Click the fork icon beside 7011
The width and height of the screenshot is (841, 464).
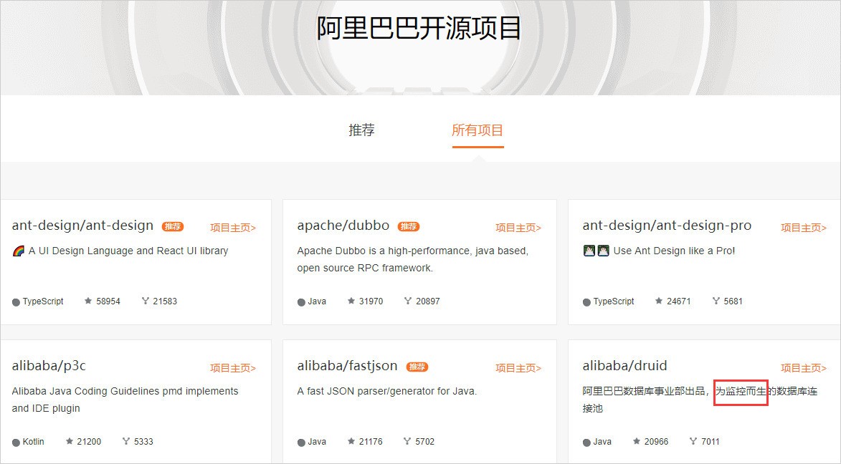[693, 442]
